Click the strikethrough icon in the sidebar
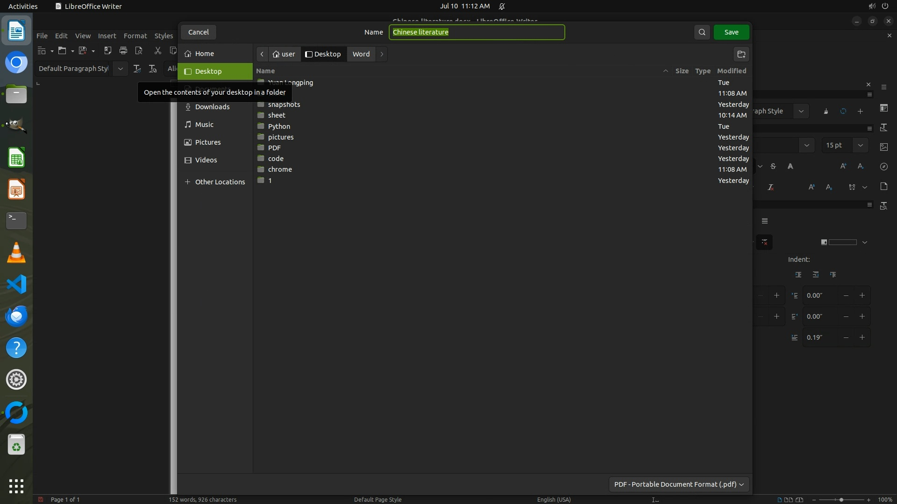The height and width of the screenshot is (504, 897). 773,166
